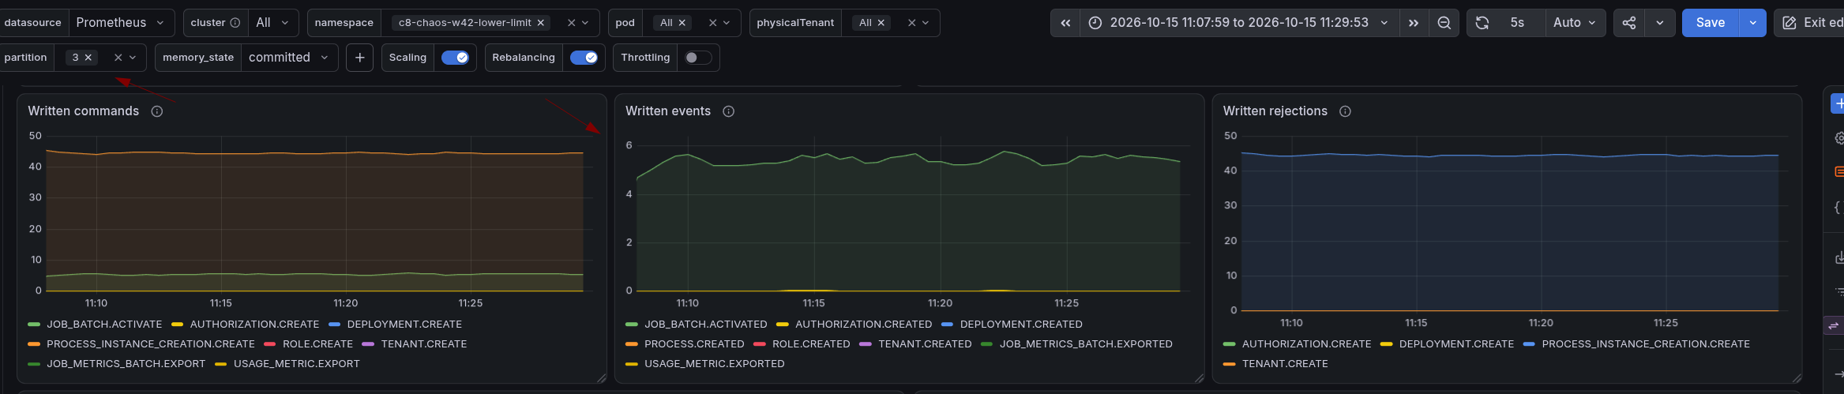Open info tooltip for Written rejections
Screen dimensions: 1844x394
pyautogui.click(x=1346, y=111)
